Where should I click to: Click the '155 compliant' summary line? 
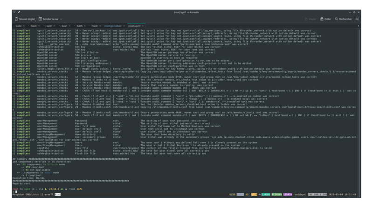click(x=33, y=167)
